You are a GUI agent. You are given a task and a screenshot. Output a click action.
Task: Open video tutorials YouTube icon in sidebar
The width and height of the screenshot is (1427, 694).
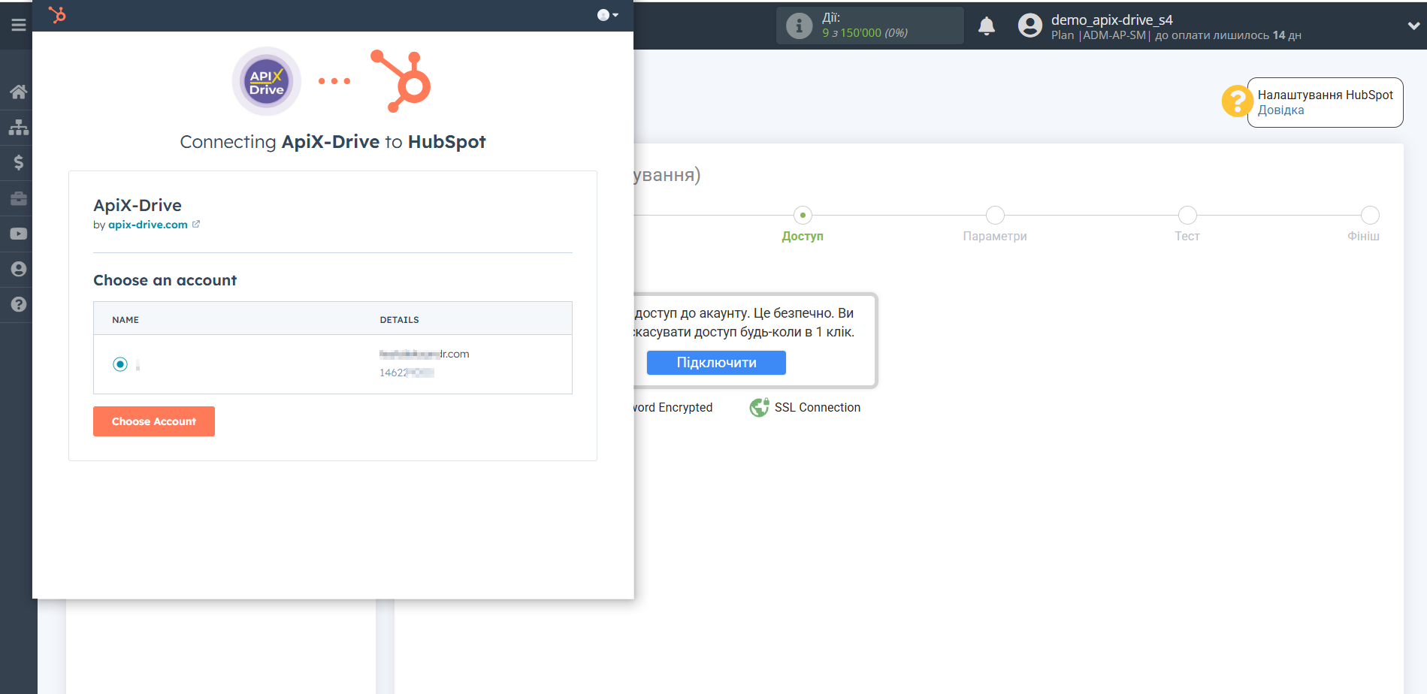point(19,234)
